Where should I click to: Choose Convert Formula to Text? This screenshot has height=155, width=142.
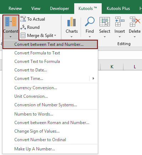pos(50,53)
